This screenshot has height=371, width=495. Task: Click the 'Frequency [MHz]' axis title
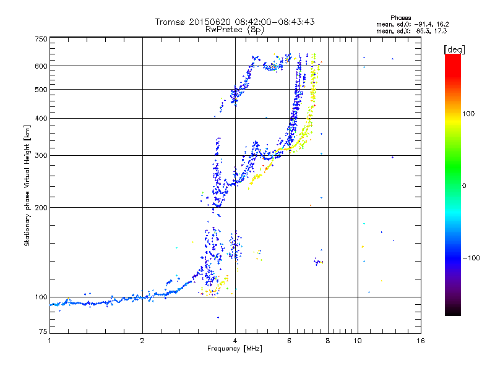(x=235, y=349)
